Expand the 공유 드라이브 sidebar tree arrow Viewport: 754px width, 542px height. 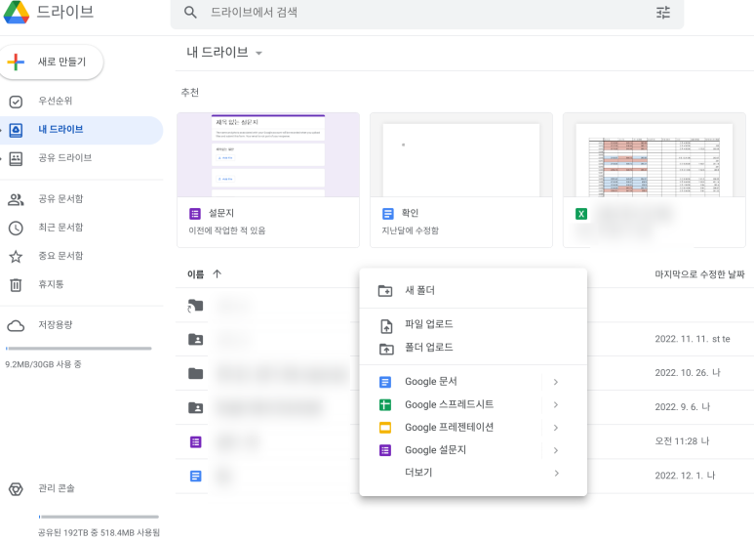[1, 158]
